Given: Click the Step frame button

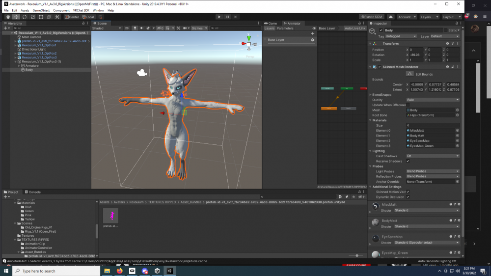Looking at the screenshot, I should pos(236,17).
